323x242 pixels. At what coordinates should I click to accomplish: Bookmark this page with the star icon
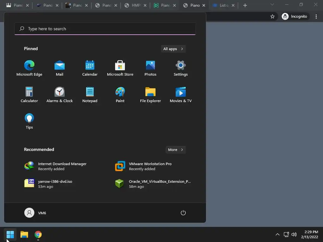point(272,16)
